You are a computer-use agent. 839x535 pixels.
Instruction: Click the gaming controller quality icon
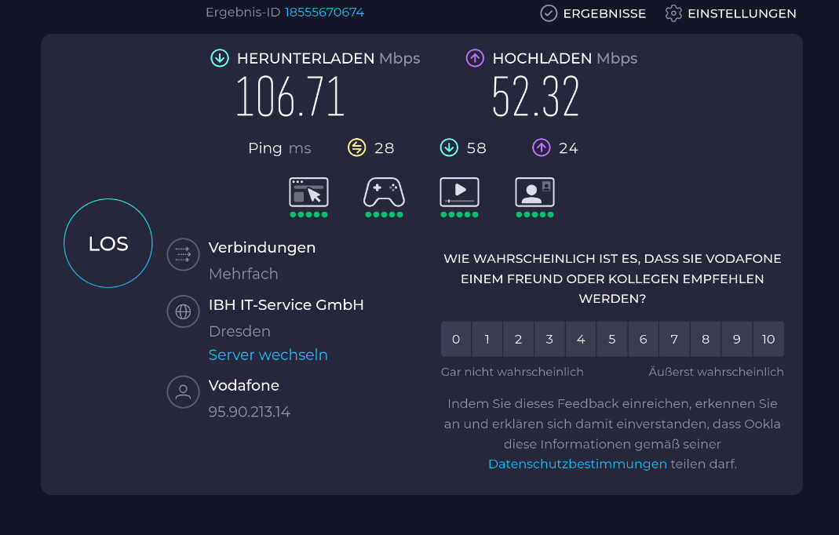(384, 192)
